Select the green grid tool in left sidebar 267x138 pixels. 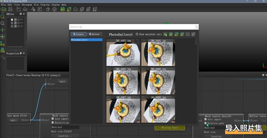(x=2, y=50)
